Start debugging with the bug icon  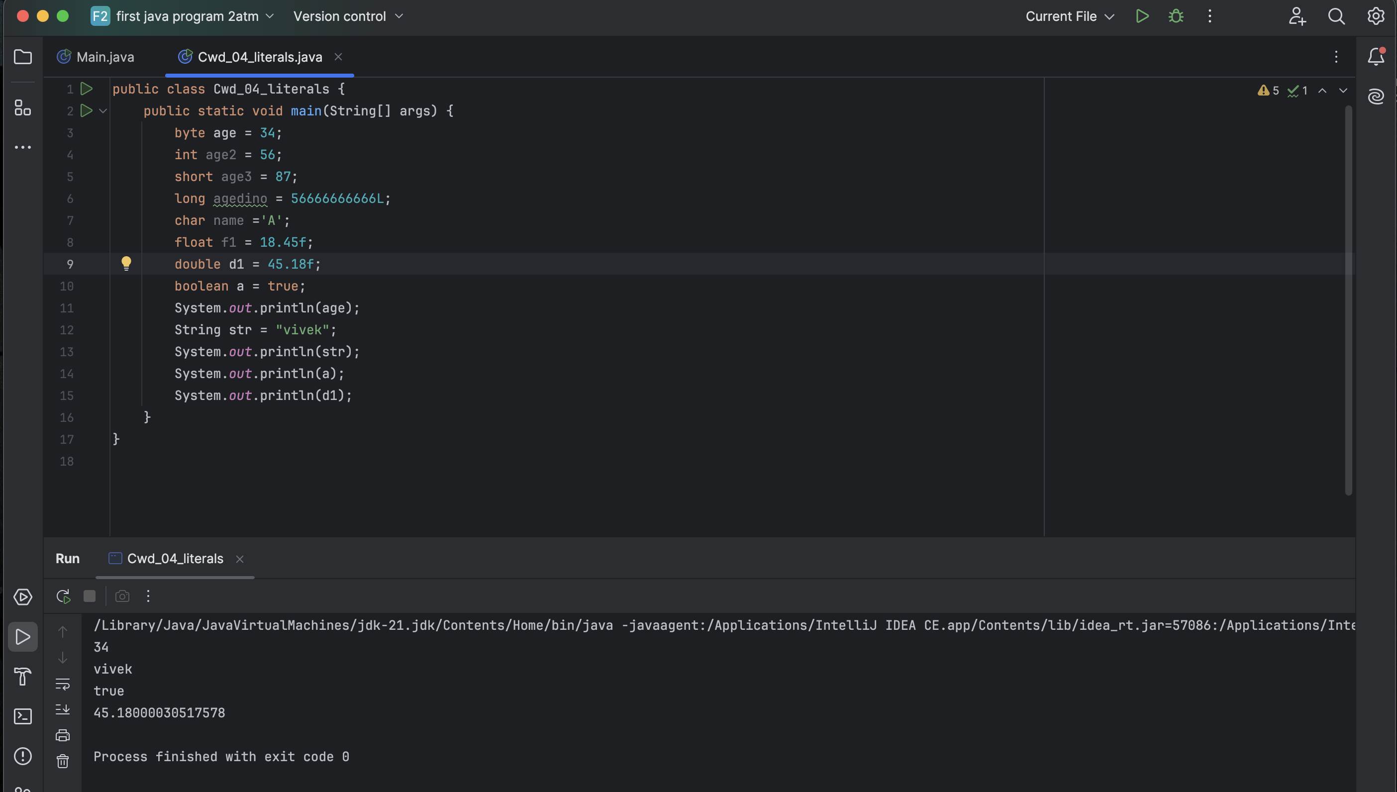click(x=1175, y=16)
